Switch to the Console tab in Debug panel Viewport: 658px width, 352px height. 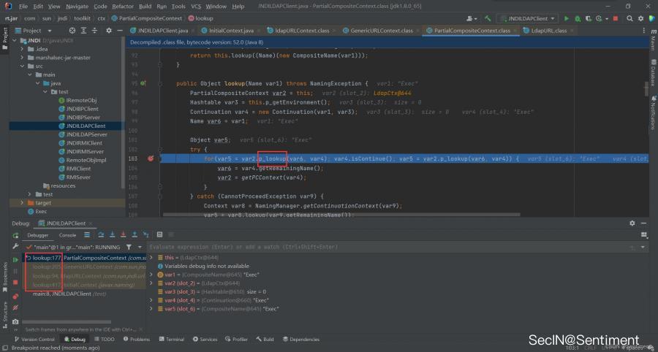pos(67,235)
